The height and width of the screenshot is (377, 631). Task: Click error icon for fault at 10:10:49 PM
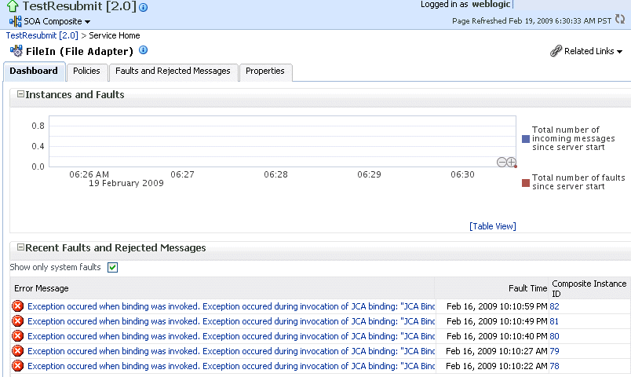pos(18,321)
